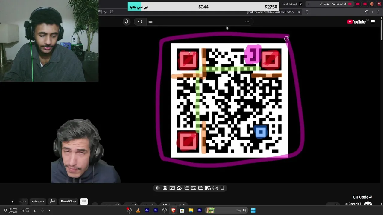Viewport: 383px width, 215px height.
Task: Switch to Brave browser in taskbar
Action: click(x=173, y=210)
